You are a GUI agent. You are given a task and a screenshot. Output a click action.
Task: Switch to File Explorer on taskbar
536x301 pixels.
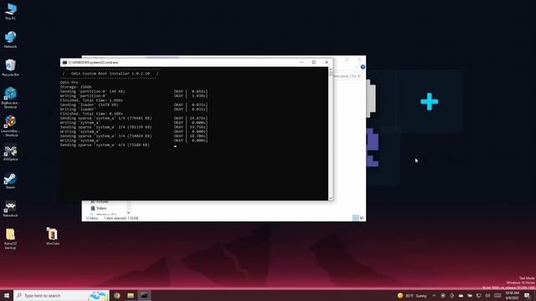click(x=131, y=295)
